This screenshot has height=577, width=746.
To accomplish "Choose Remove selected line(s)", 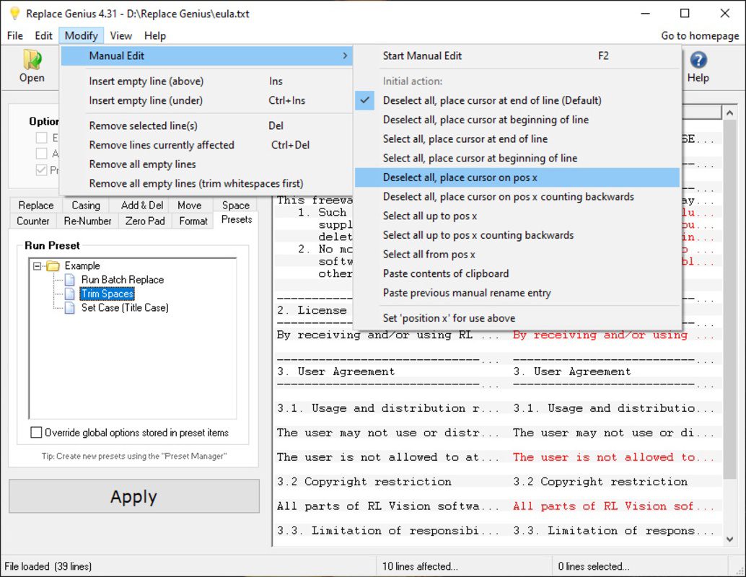I will [x=206, y=125].
